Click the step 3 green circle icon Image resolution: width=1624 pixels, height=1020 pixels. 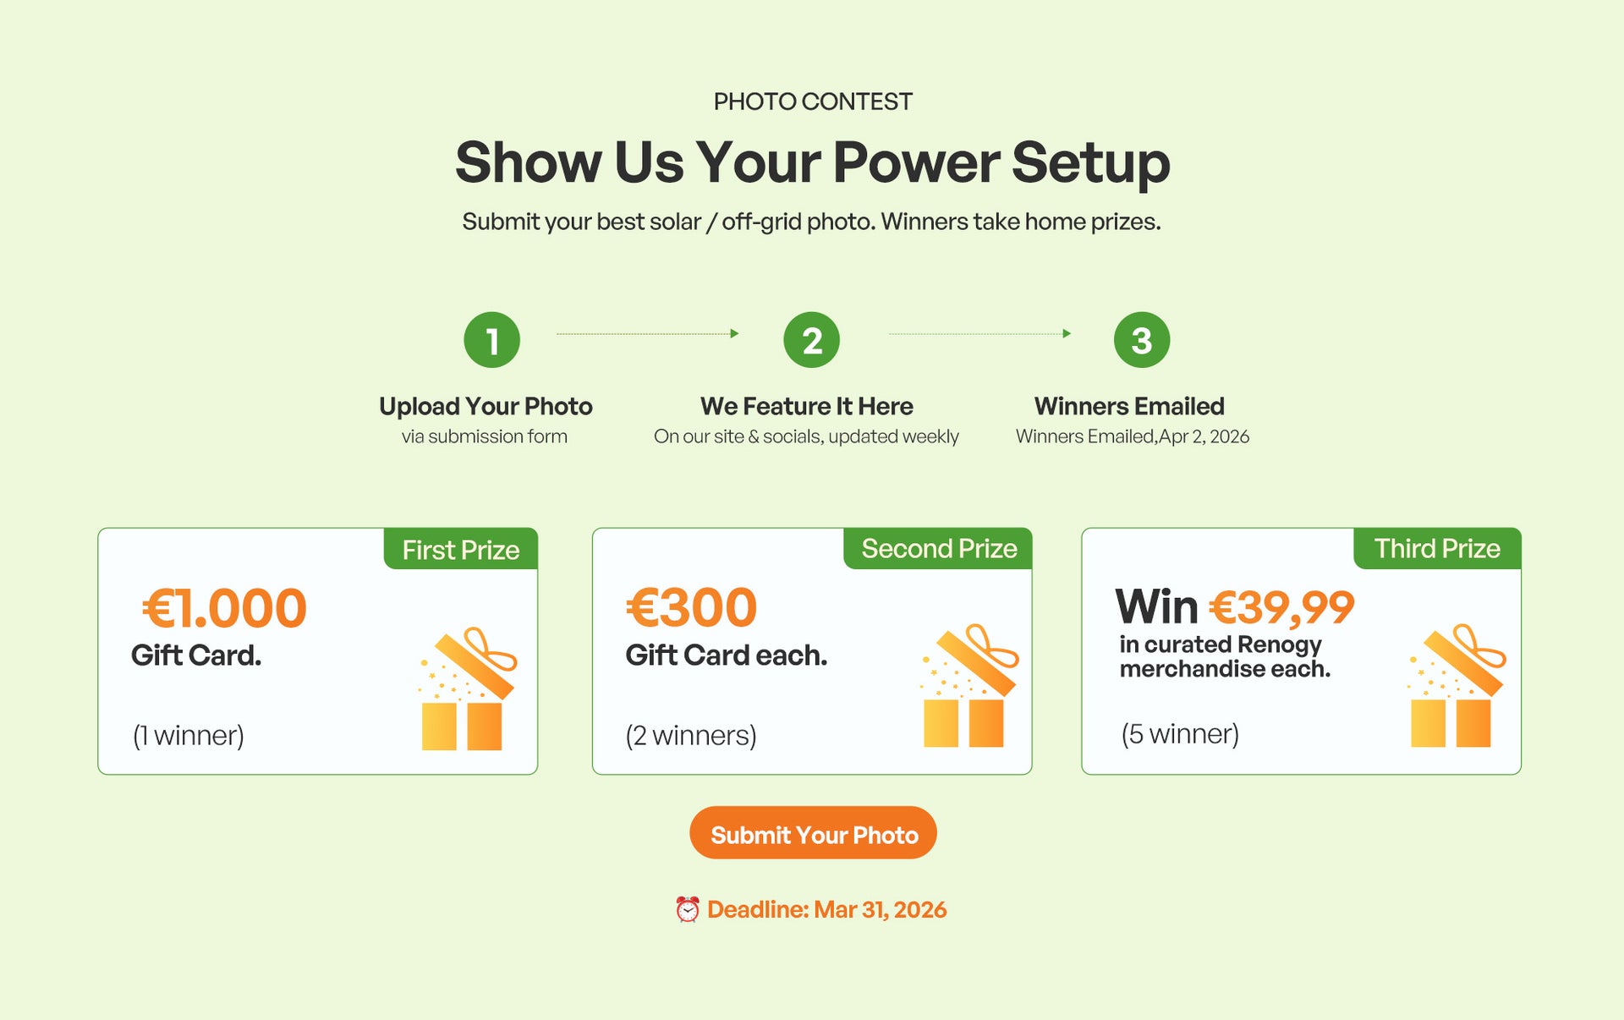1141,340
